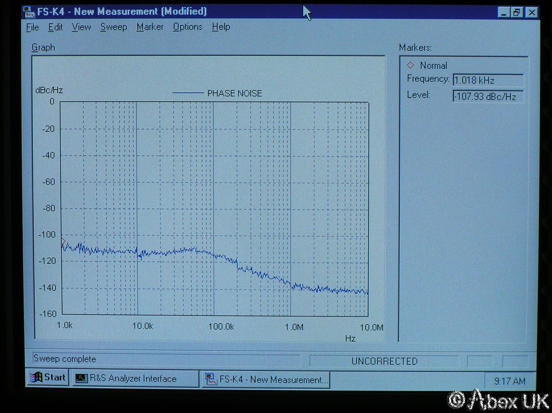552x413 pixels.
Task: Click the Sweep complete status message
Action: point(65,359)
